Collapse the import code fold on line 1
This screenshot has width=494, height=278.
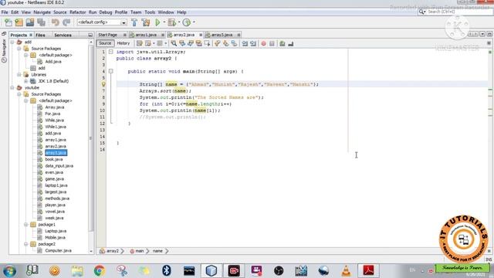(x=111, y=52)
